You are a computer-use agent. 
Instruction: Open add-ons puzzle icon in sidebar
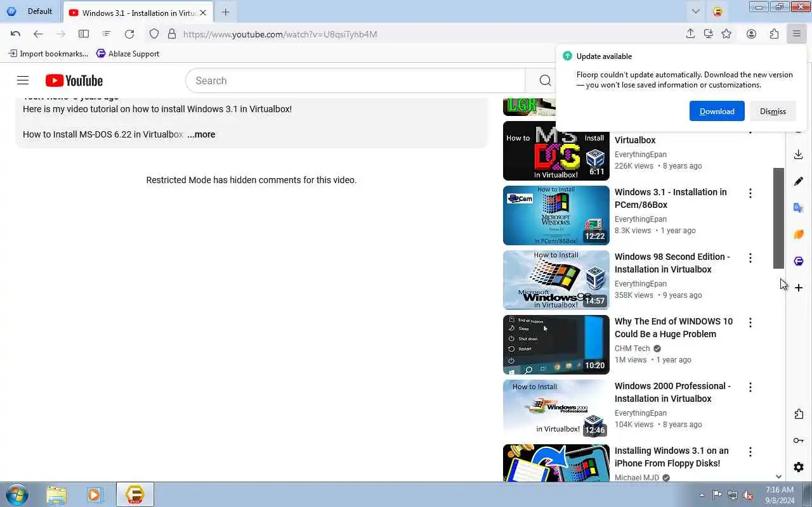[x=799, y=414]
